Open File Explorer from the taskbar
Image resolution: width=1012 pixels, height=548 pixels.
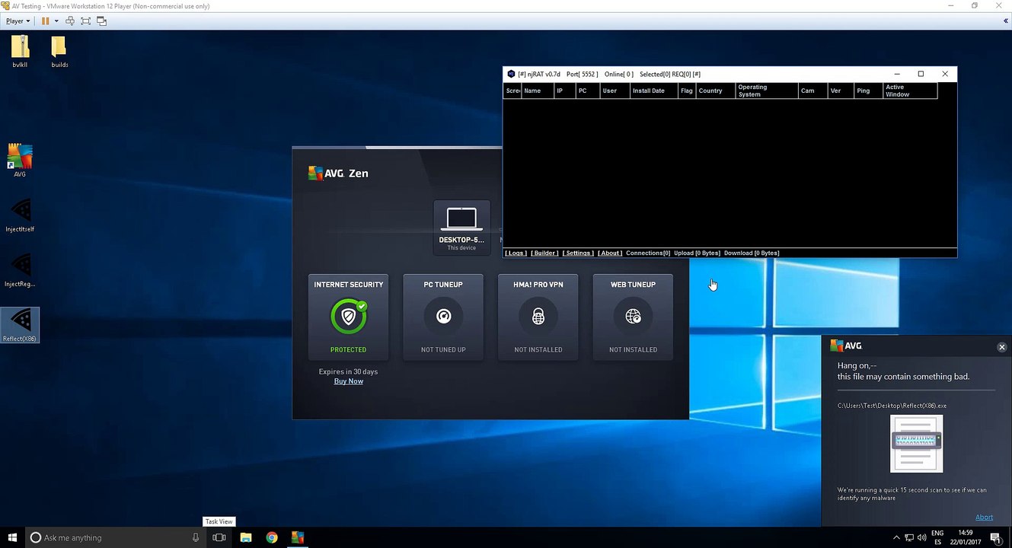(246, 537)
